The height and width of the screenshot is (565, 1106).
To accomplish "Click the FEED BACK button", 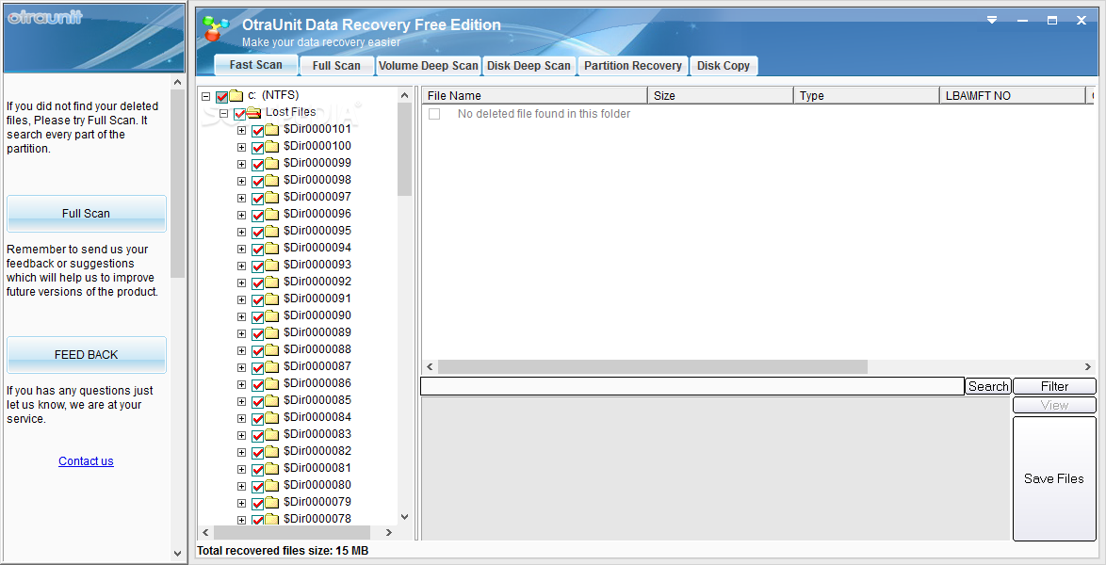I will [x=86, y=355].
